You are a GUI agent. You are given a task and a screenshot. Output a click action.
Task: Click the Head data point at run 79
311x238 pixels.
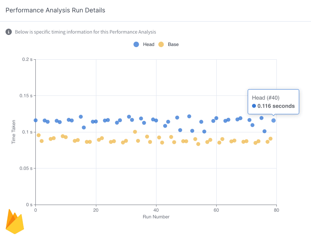[273, 121]
